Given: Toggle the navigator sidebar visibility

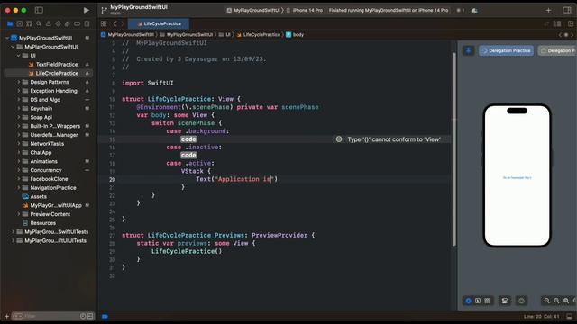Looking at the screenshot, I should coord(39,10).
